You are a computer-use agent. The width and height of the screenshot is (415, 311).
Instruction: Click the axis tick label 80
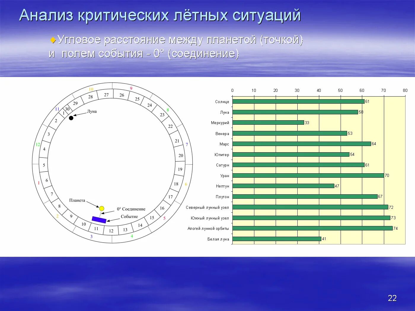[405, 90]
